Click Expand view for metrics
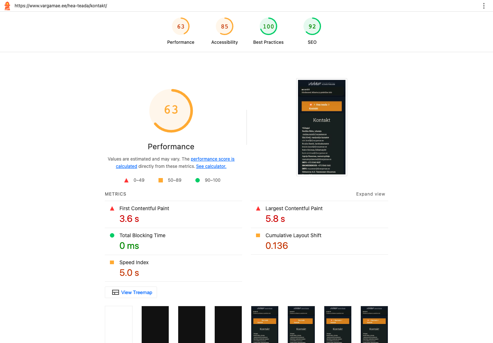The image size is (493, 343). [371, 194]
